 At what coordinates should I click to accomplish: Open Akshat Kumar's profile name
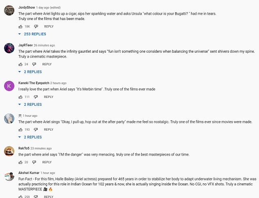pos(29,173)
